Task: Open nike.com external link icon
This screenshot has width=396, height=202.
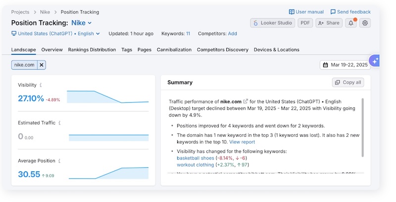Action: point(246,101)
